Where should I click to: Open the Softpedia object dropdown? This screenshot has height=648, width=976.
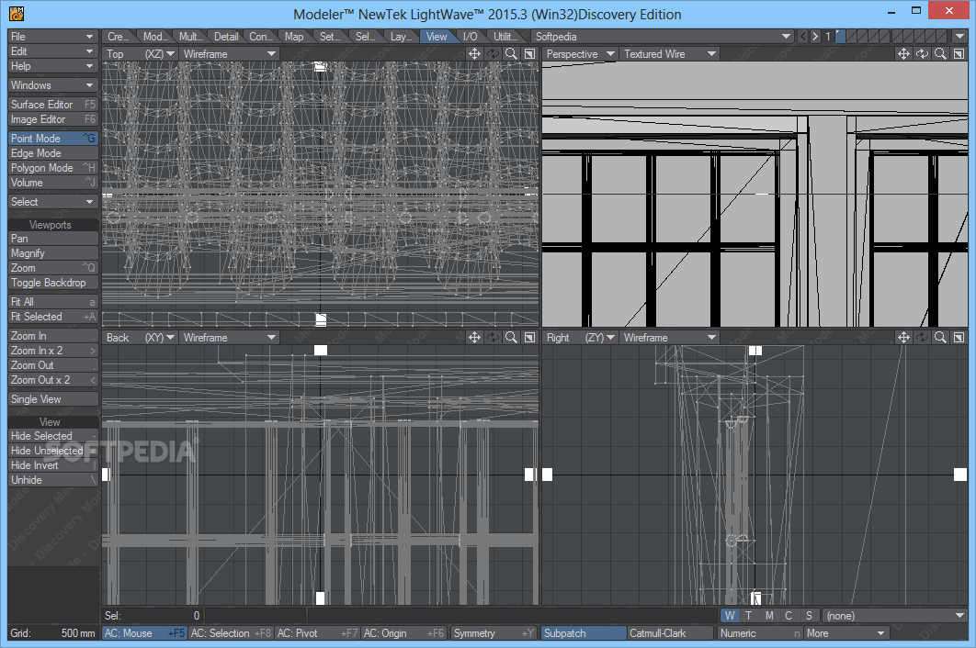[663, 37]
